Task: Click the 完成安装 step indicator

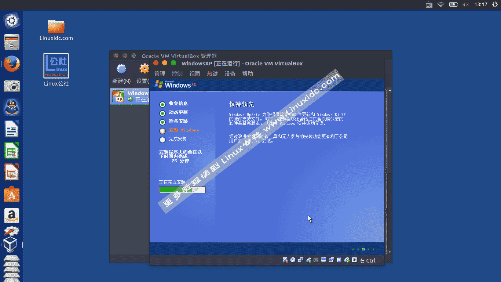Action: (162, 140)
